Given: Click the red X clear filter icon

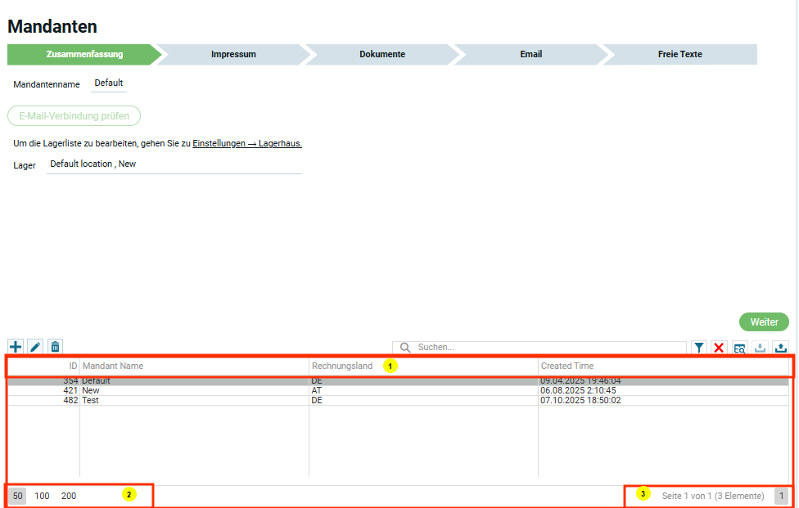Looking at the screenshot, I should click(719, 348).
